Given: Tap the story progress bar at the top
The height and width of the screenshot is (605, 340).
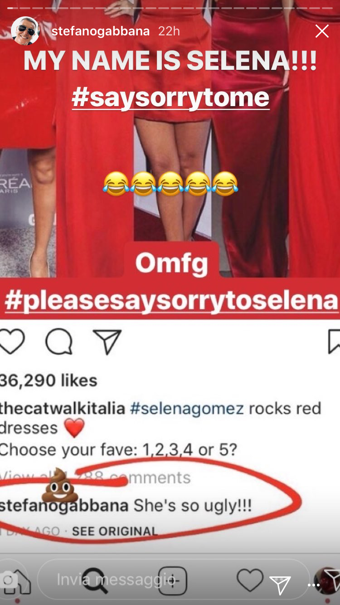Looking at the screenshot, I should point(170,8).
